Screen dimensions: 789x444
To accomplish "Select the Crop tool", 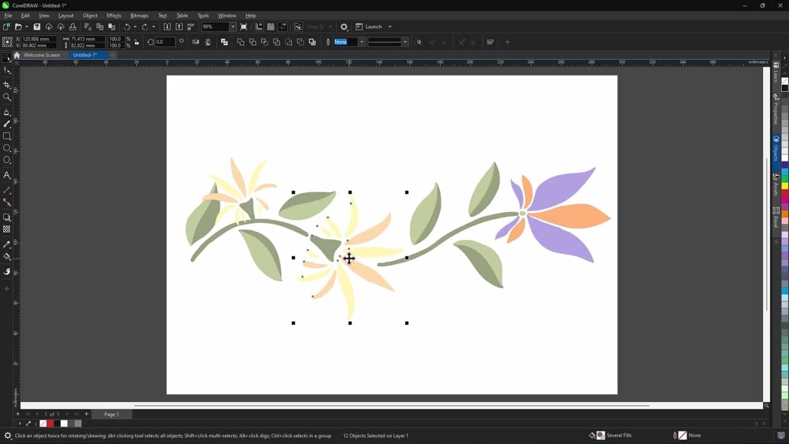I will tap(7, 84).
